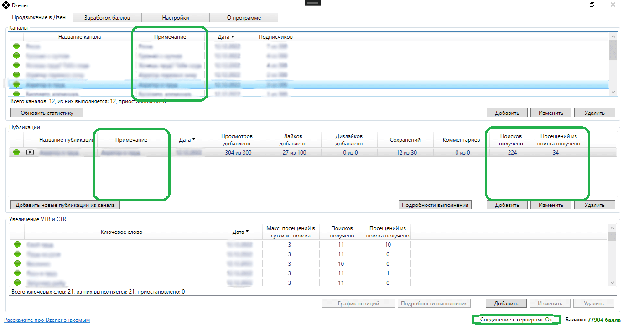Click the Всего каналов: 12 summary line
623x325 pixels.
[x=87, y=101]
